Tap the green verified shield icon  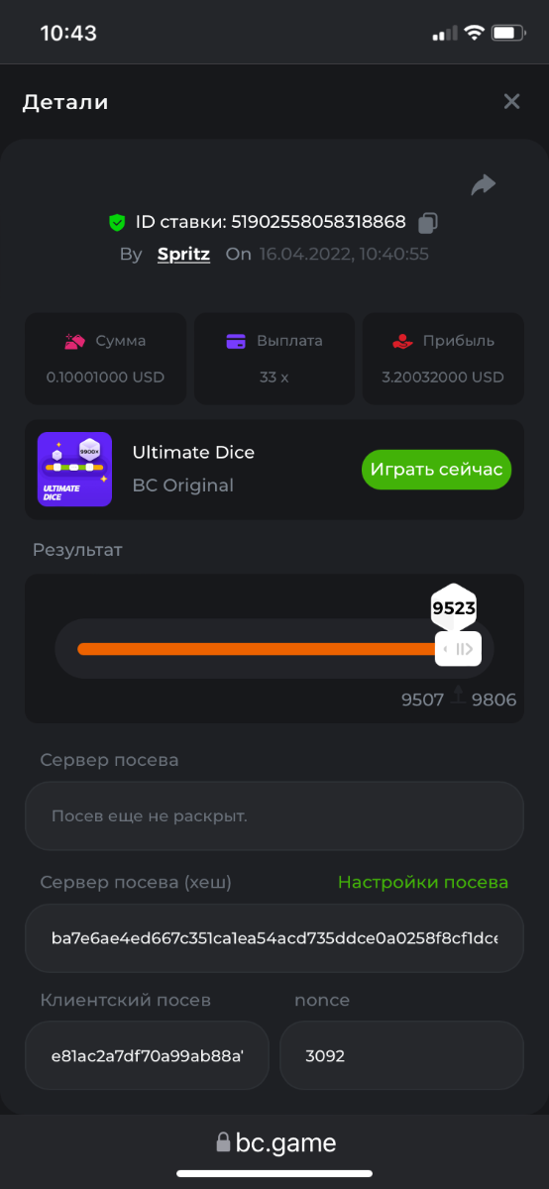tap(117, 223)
